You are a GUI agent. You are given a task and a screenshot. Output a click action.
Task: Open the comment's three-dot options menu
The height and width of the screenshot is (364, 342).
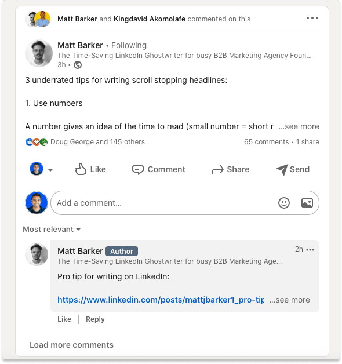tap(310, 250)
